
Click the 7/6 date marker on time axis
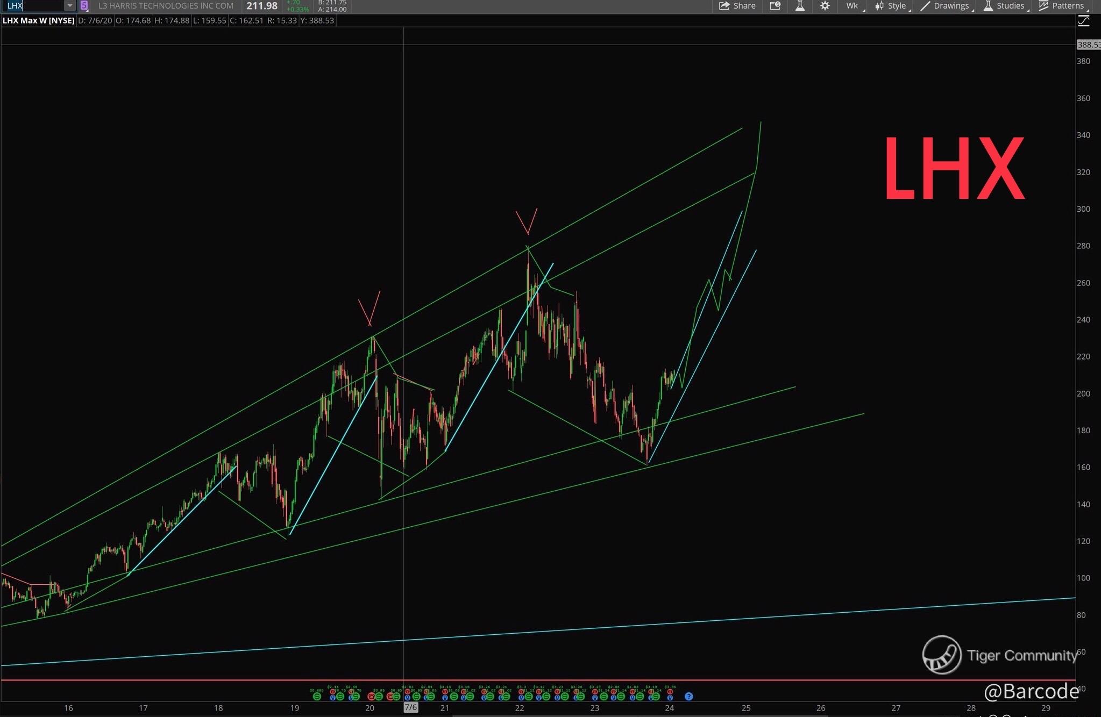pyautogui.click(x=410, y=708)
